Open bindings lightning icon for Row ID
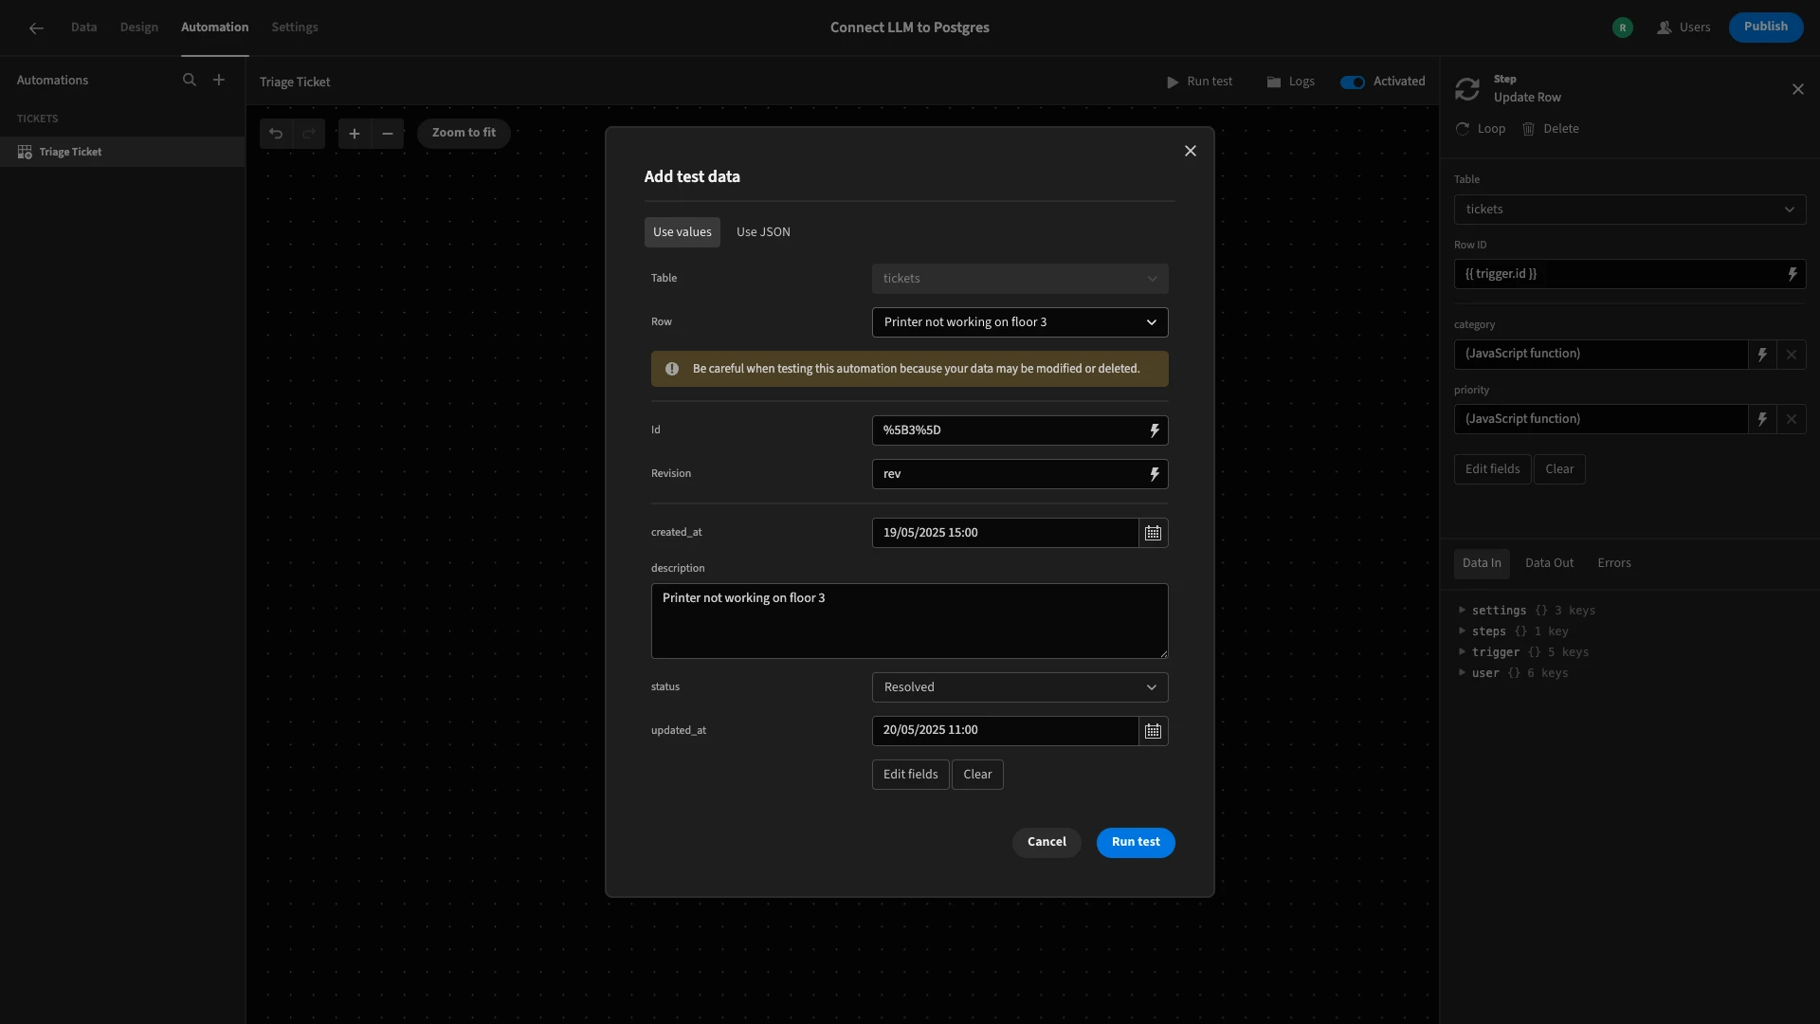 coord(1793,274)
